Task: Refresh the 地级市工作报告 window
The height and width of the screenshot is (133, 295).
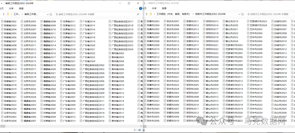Action: coord(243,14)
